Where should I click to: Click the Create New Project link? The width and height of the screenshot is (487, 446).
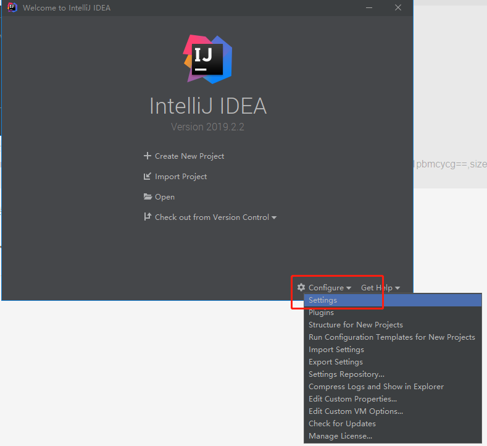coord(189,156)
